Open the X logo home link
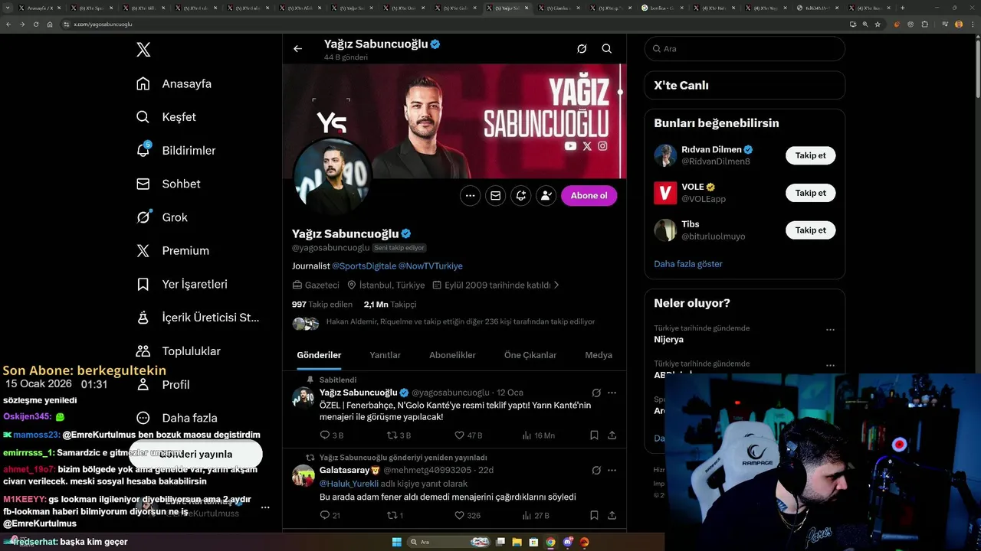The width and height of the screenshot is (981, 551). (143, 50)
